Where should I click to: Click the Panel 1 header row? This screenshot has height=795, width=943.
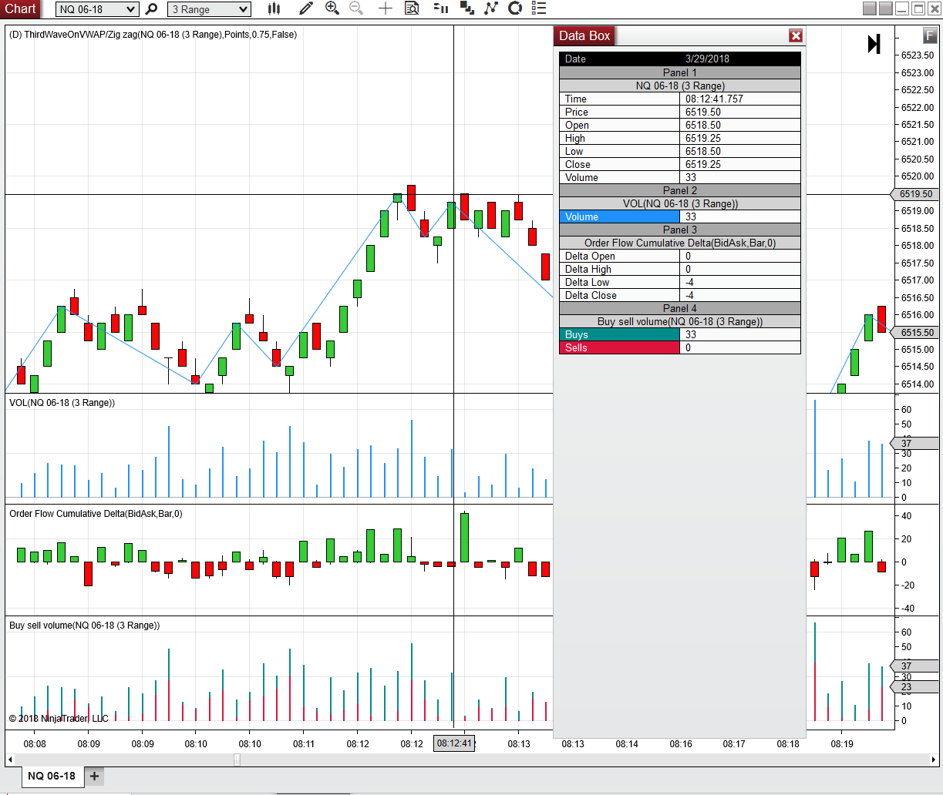[680, 72]
